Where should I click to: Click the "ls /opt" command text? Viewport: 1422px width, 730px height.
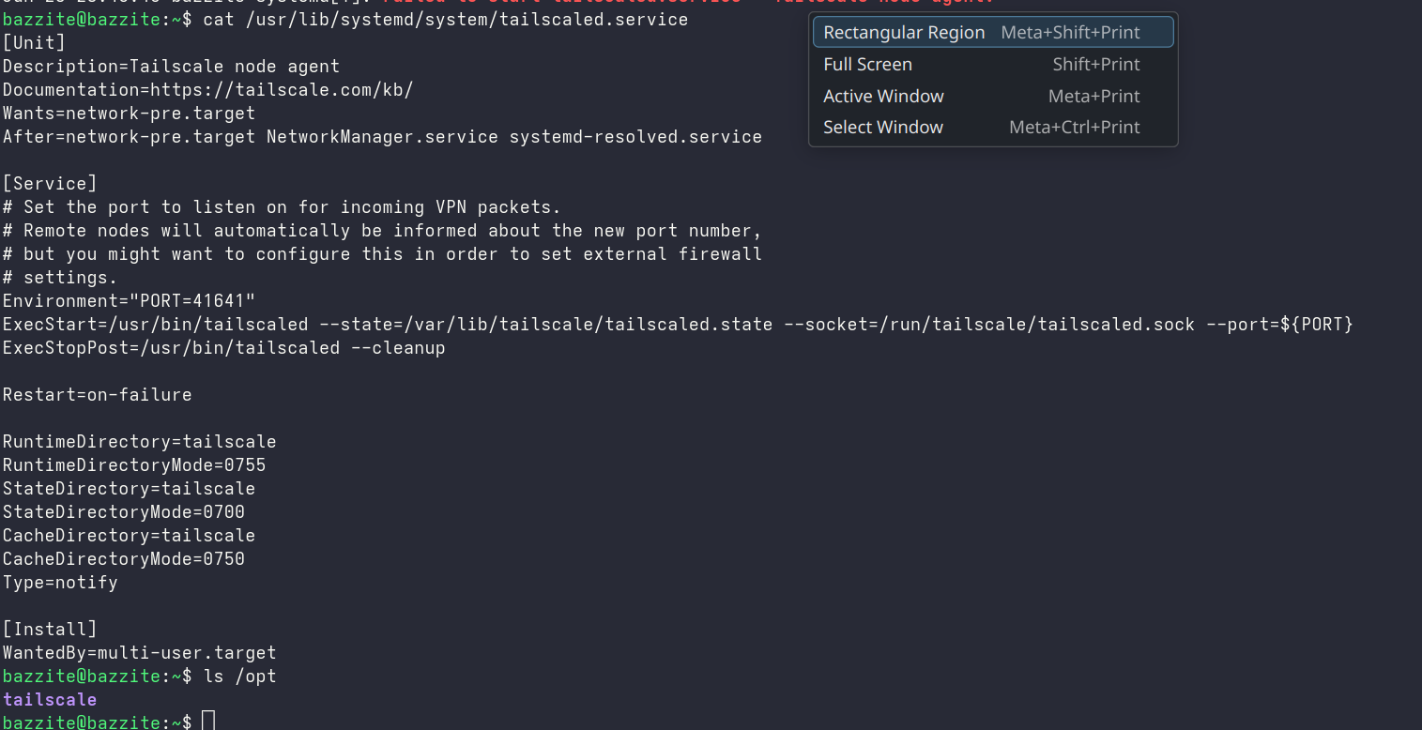pyautogui.click(x=239, y=677)
